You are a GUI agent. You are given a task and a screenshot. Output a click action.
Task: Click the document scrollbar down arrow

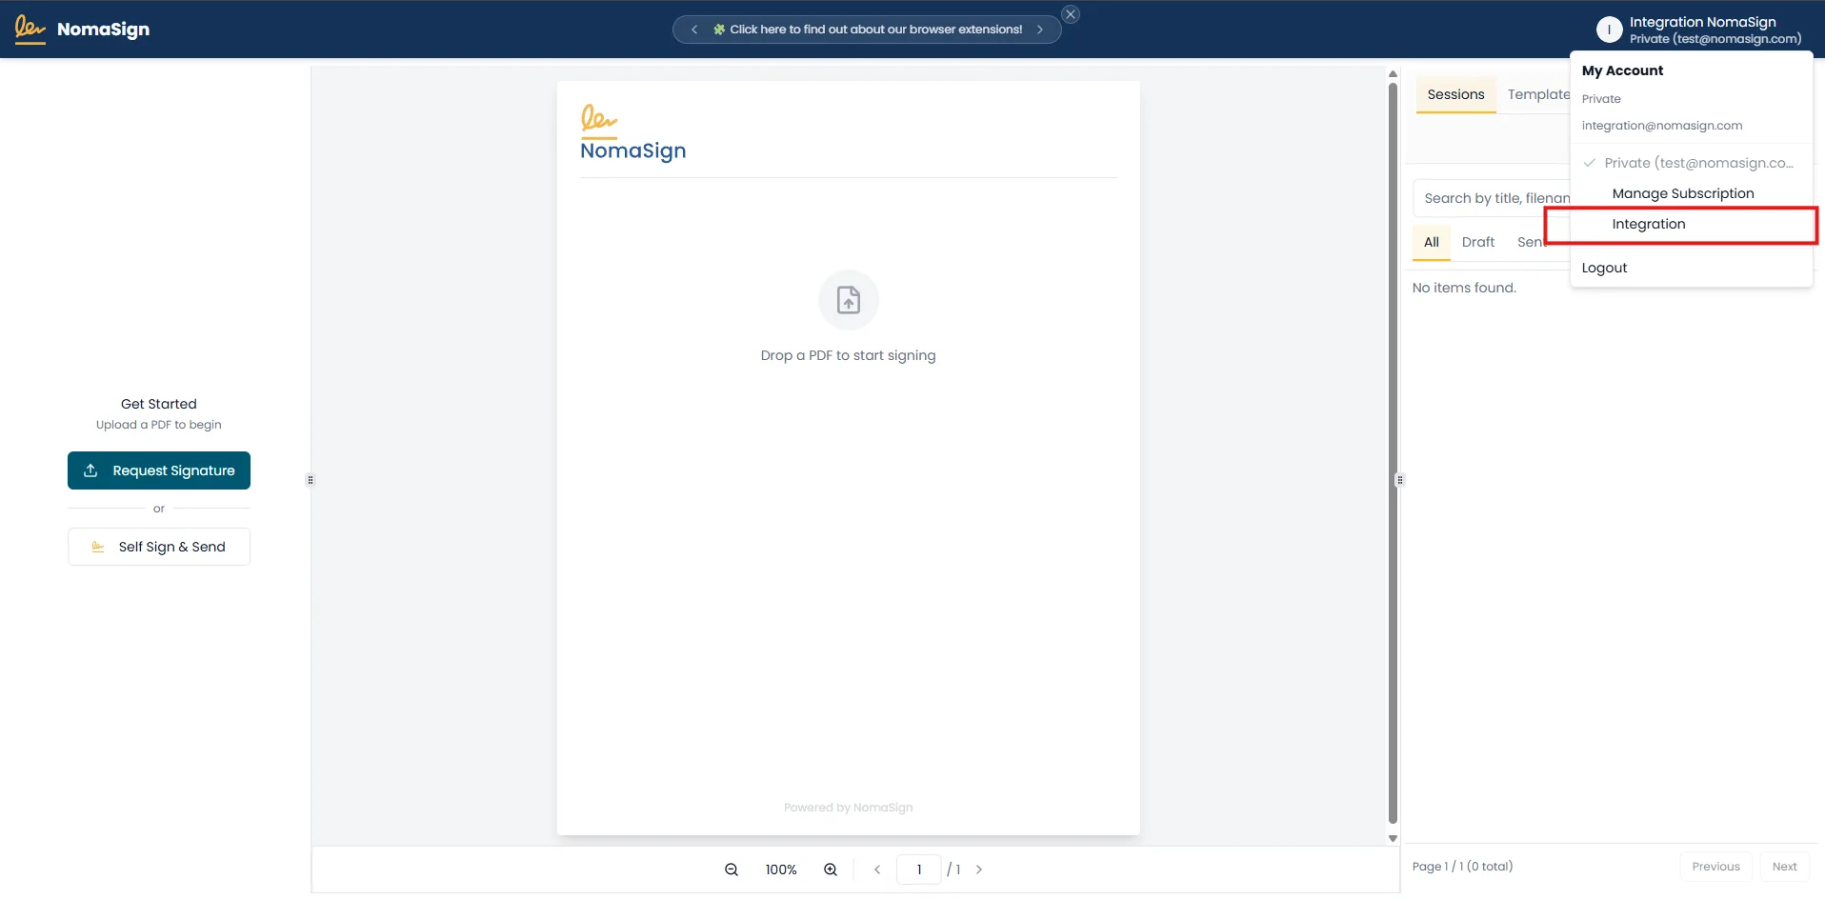coord(1393,839)
